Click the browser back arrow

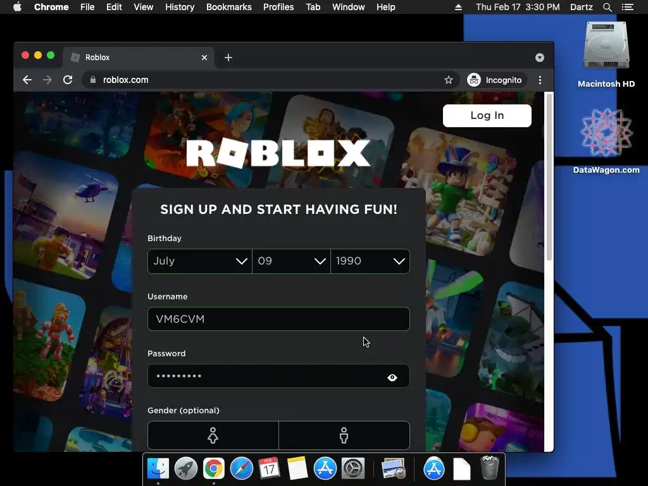[27, 80]
